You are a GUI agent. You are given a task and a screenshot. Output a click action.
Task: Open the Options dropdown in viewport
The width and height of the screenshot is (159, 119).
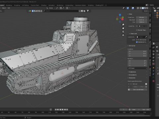pos(147,11)
